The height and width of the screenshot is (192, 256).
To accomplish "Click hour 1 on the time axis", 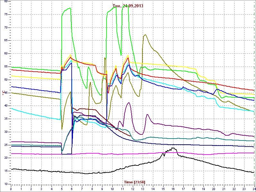I will 21,189.
